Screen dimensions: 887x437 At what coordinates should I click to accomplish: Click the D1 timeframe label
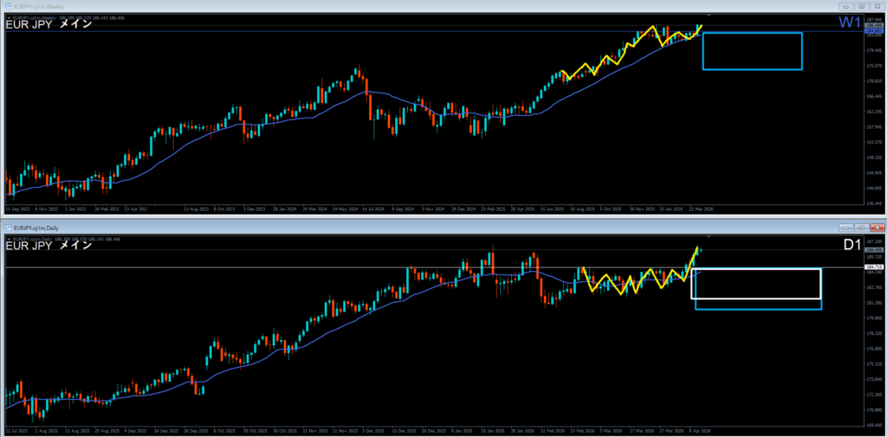point(852,246)
